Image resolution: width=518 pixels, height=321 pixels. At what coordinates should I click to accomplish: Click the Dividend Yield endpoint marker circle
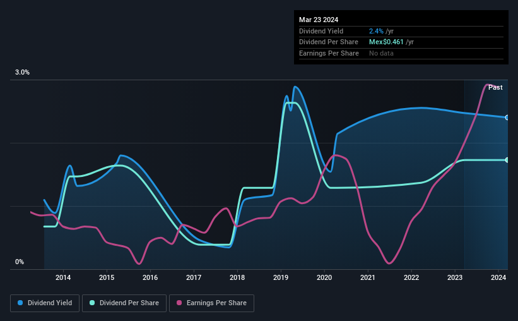[x=507, y=118]
